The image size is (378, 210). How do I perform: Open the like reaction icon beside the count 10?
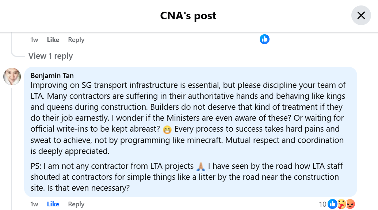(332, 204)
